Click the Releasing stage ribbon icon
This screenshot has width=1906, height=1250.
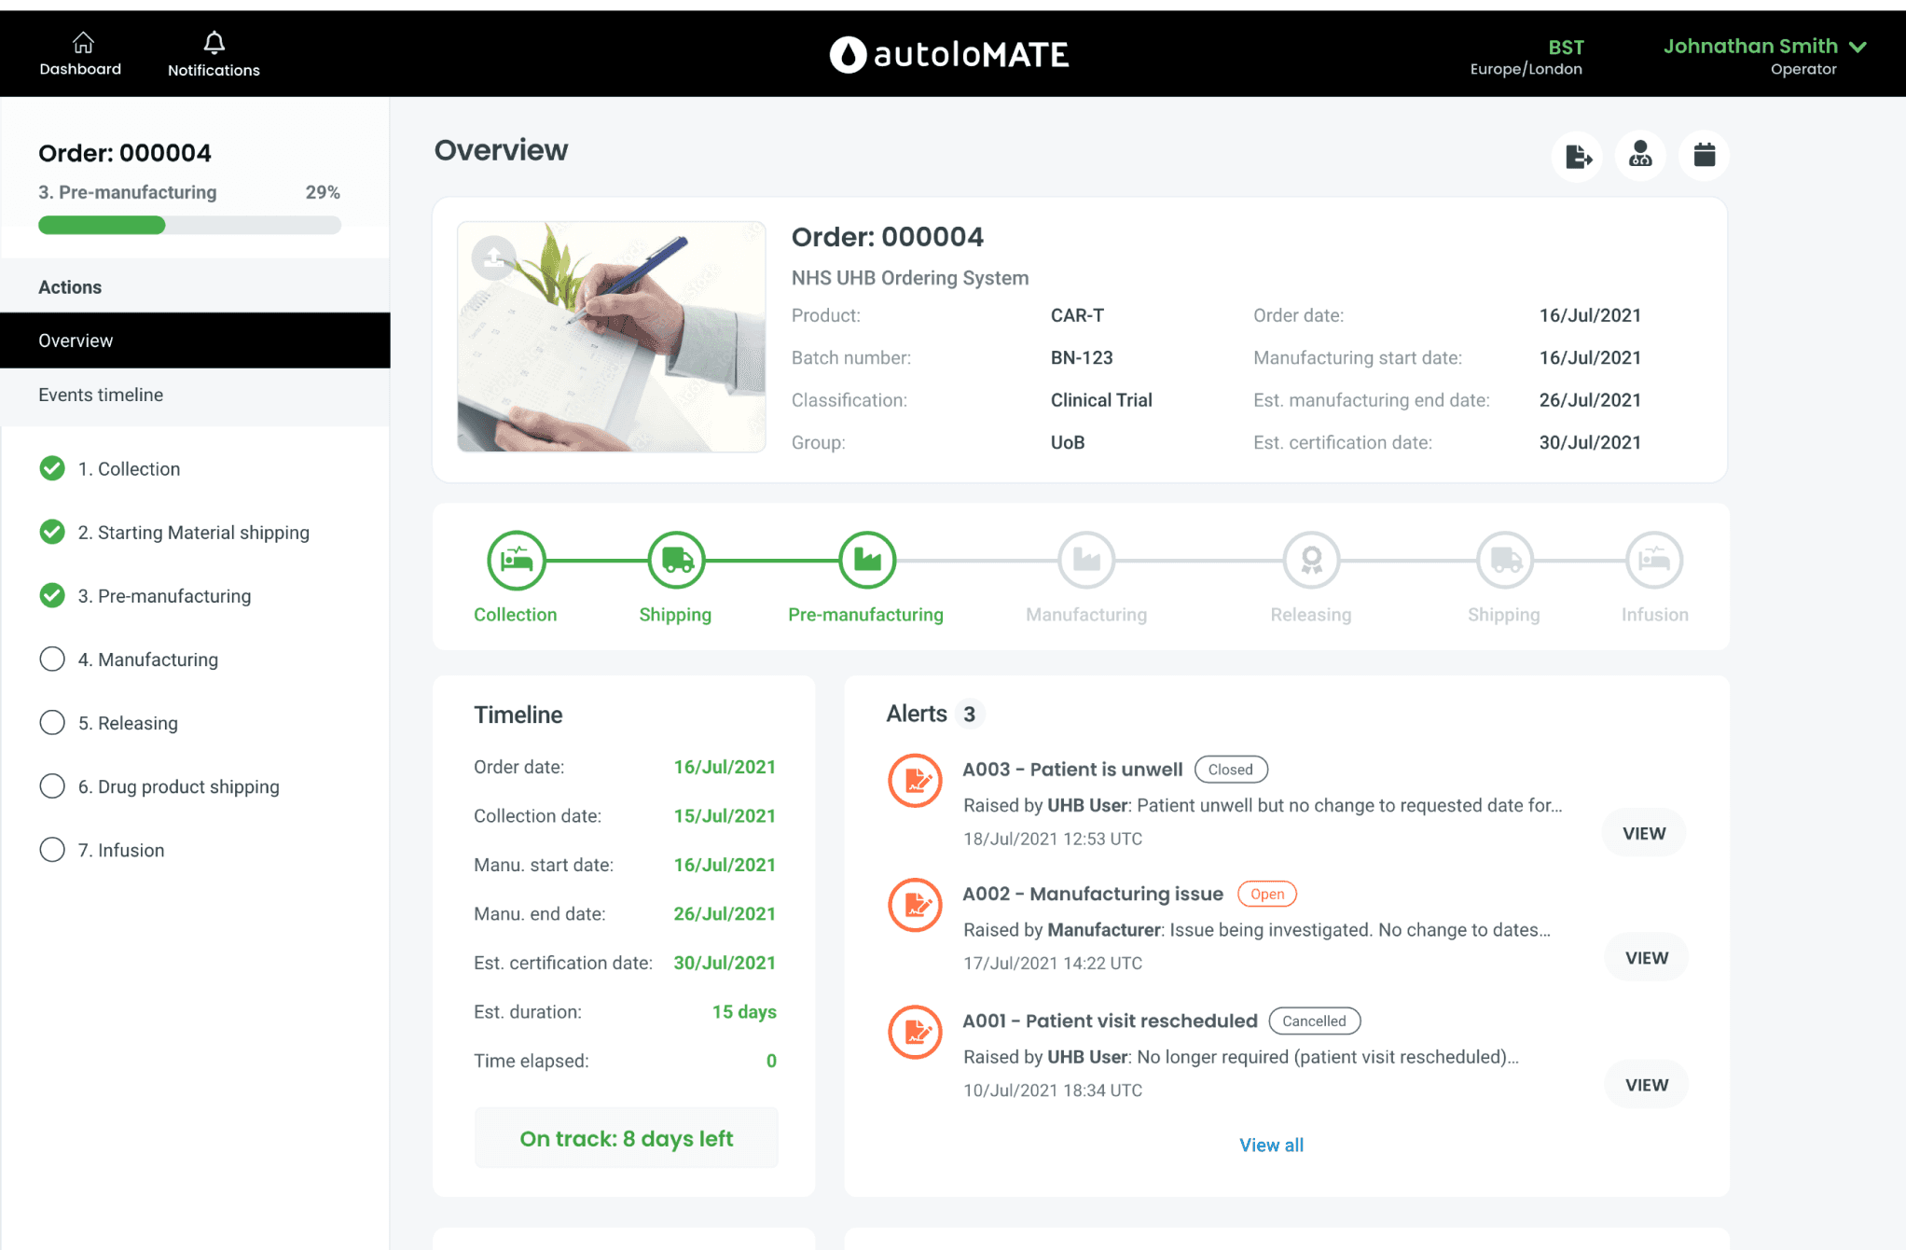point(1311,560)
